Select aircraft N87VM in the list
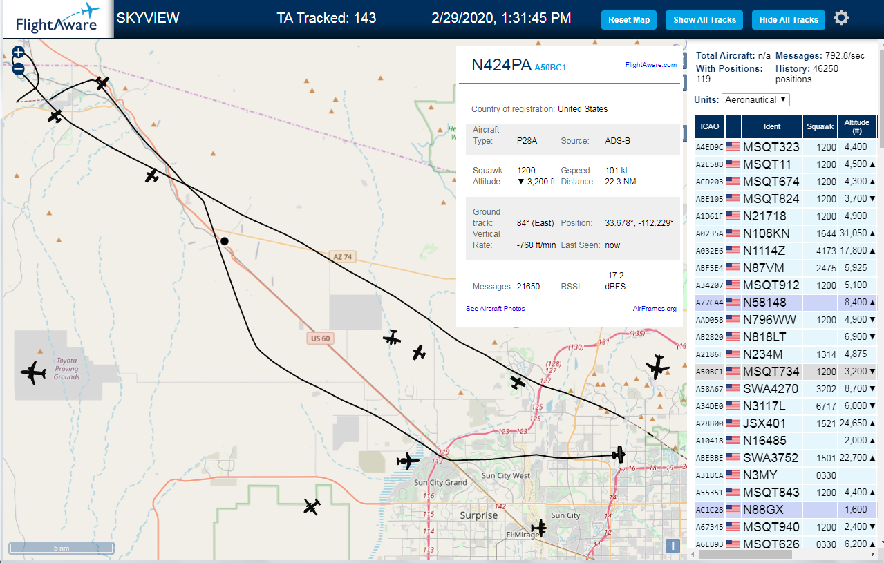Viewport: 884px width, 563px height. point(786,268)
